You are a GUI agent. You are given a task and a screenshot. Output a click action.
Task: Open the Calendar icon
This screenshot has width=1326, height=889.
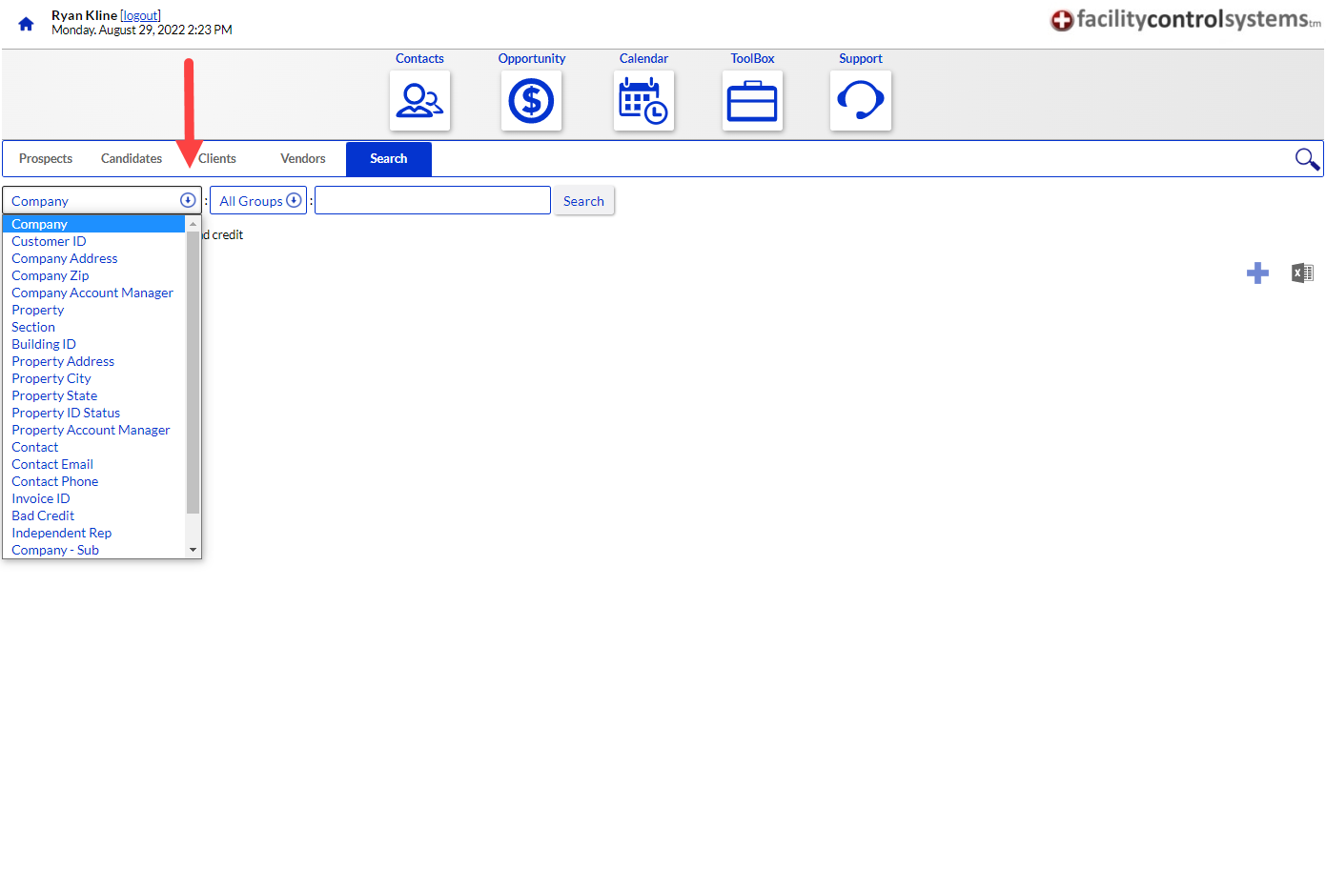[643, 100]
